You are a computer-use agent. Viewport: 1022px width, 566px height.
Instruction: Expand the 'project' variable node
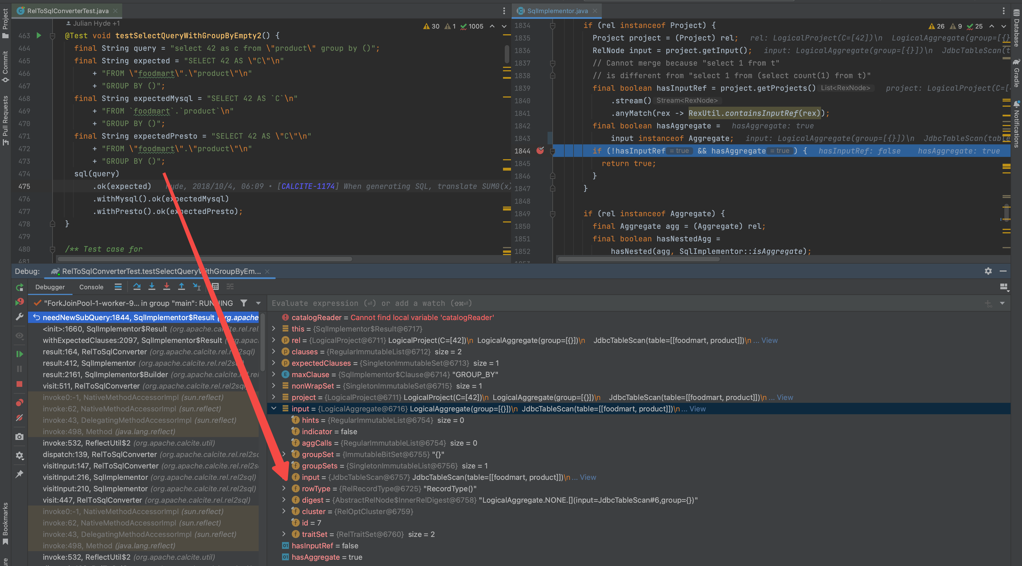(x=273, y=397)
